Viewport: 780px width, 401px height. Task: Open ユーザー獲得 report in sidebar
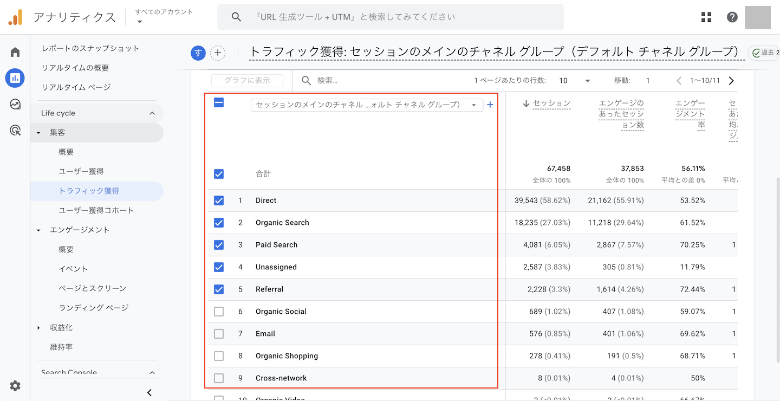pos(81,171)
